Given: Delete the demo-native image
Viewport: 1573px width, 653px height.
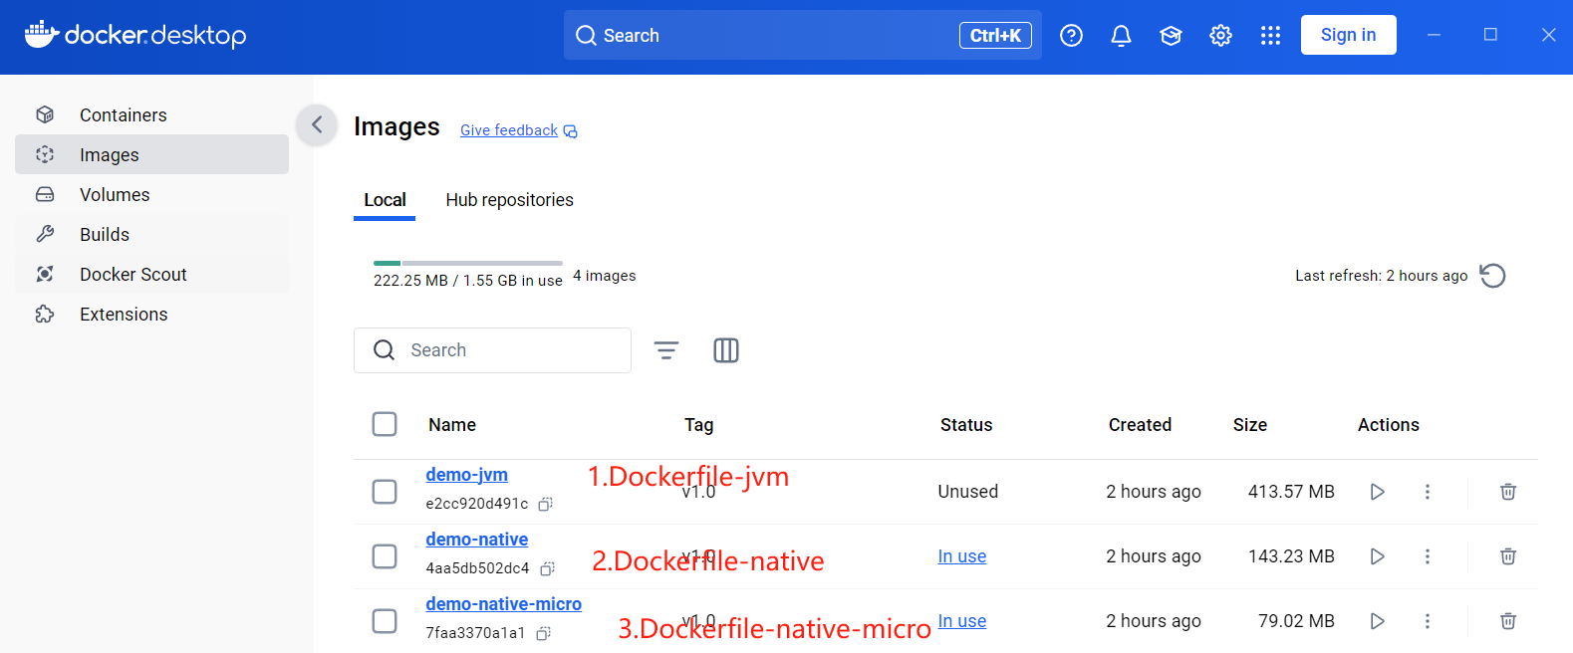Looking at the screenshot, I should pos(1508,556).
